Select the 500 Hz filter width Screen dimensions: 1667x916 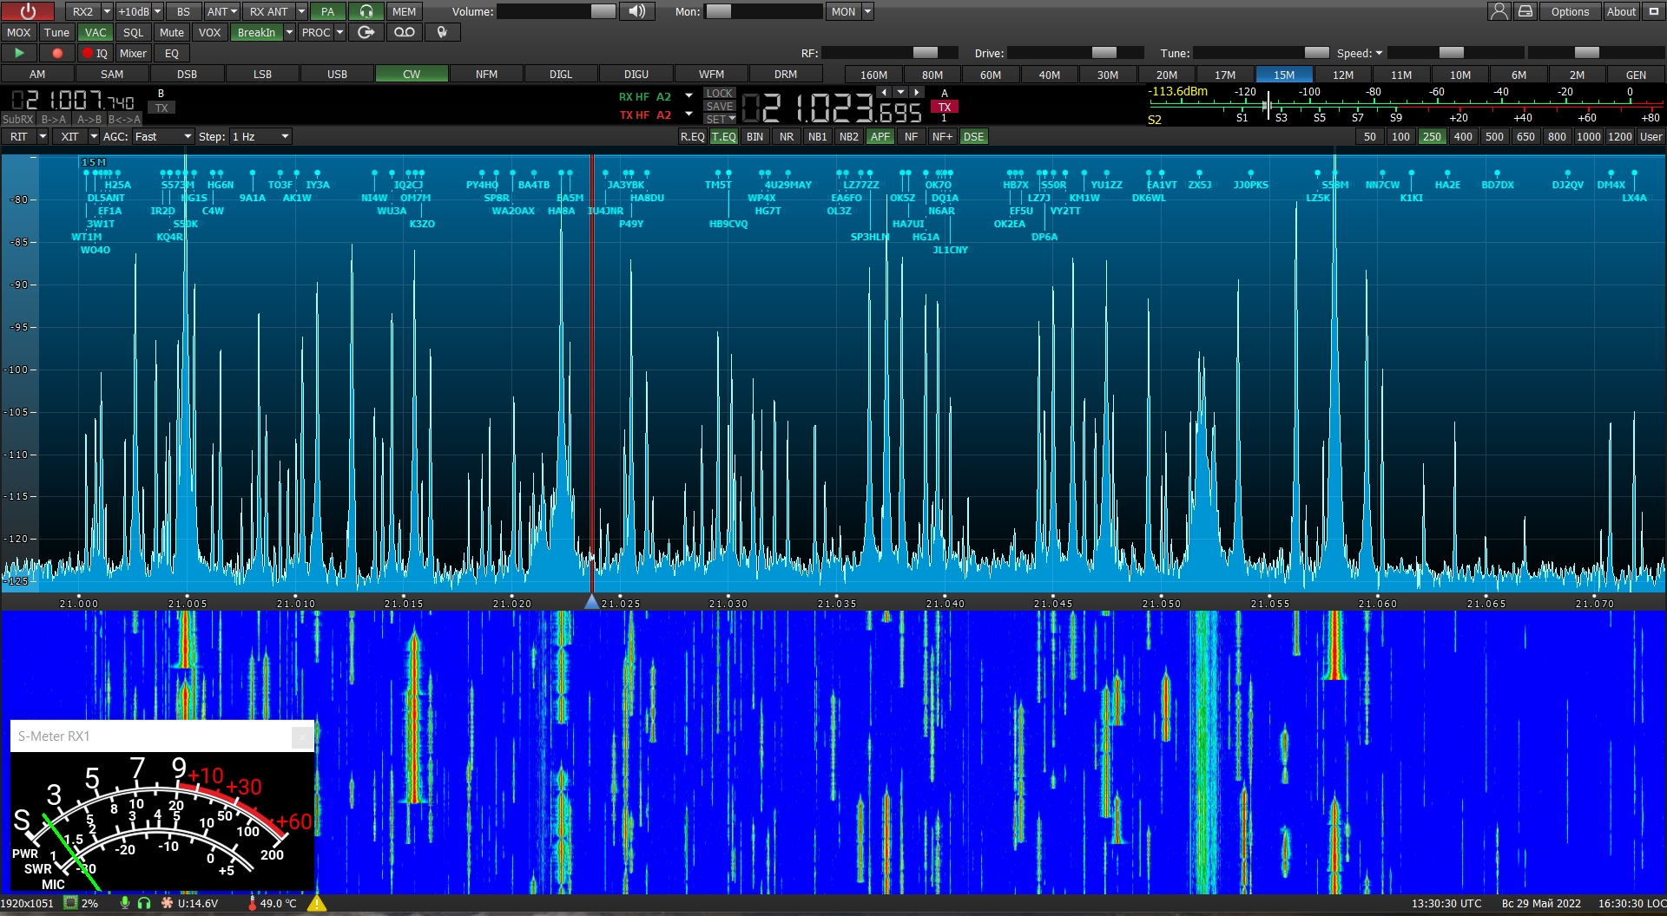(1494, 136)
